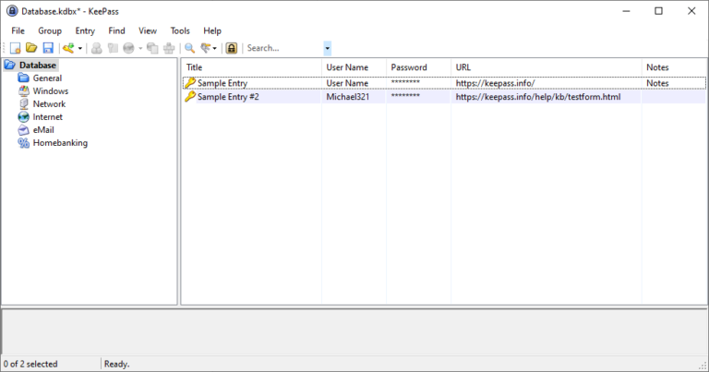Image resolution: width=709 pixels, height=372 pixels.
Task: Open the Help menu
Action: [x=212, y=30]
